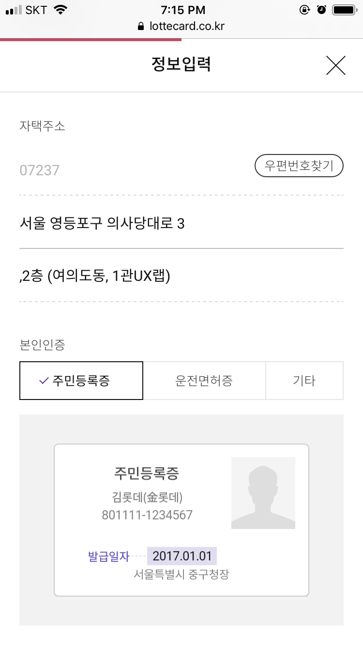Select 주민등록증 verification option
The height and width of the screenshot is (646, 363).
pyautogui.click(x=81, y=381)
